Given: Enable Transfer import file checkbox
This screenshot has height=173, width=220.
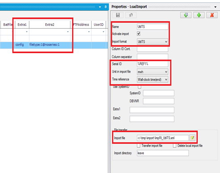Looking at the screenshot, I should coord(139,146).
